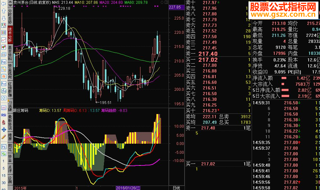Click the diamond icon above the price axis
Viewport: 320px width, 190px height.
(162, 2)
